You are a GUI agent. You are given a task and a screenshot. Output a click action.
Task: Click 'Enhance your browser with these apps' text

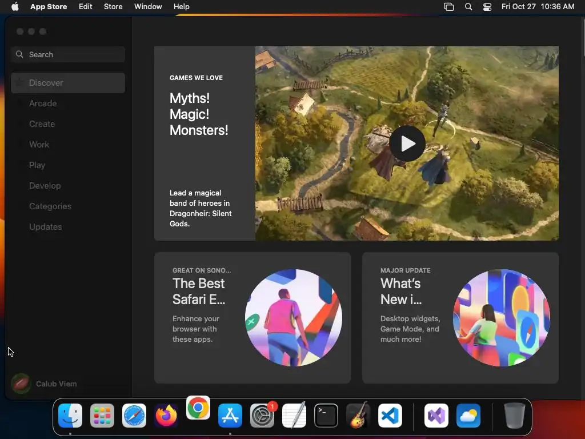pos(195,329)
